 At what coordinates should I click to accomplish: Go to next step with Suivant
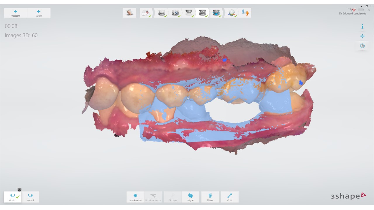coord(39,13)
